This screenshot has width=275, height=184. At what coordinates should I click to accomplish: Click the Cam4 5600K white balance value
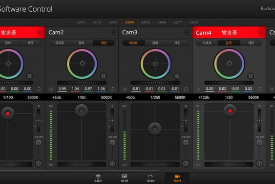[x=254, y=97]
